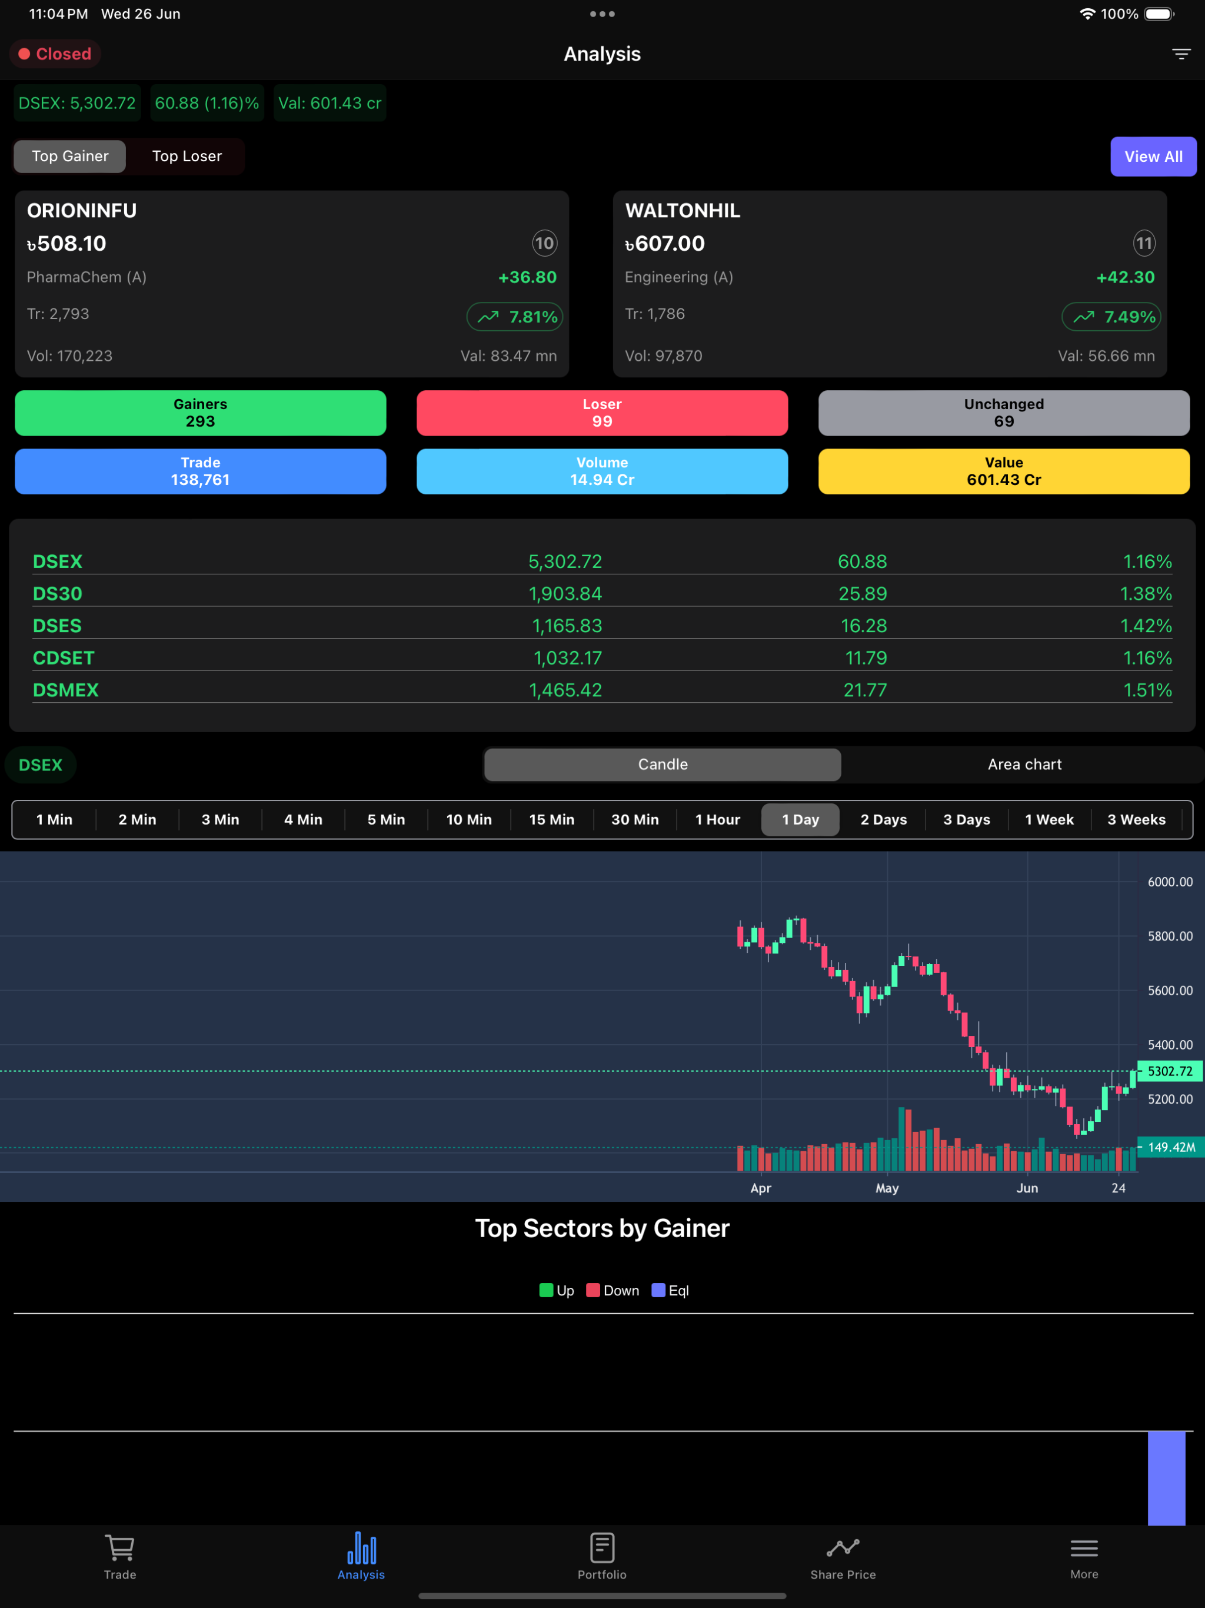
Task: Tap the Trade cart icon
Action: [x=120, y=1549]
